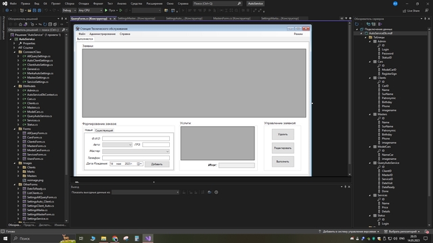Toggle auto-hide pin on Обозреватель серверов panel

pos(426,19)
